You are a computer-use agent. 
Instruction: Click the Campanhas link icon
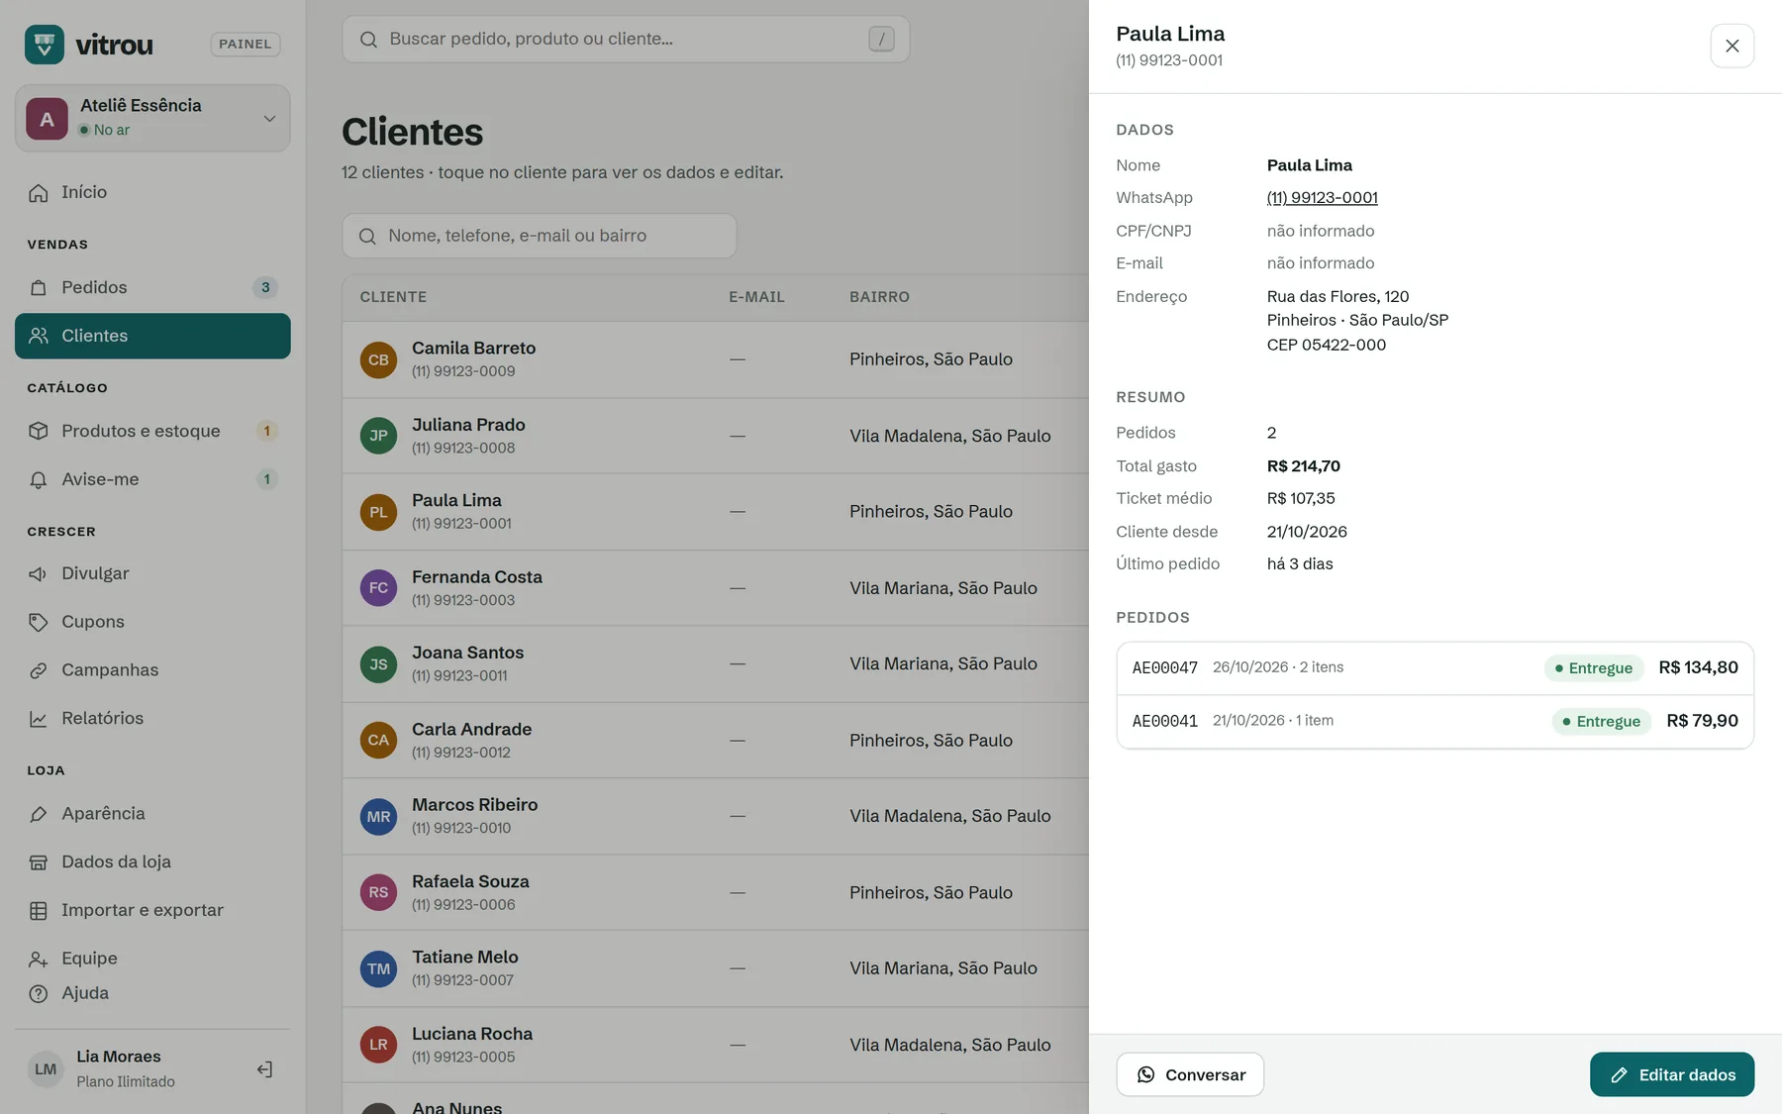pos(39,670)
